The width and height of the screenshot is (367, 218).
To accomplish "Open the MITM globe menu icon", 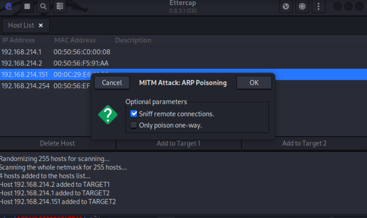I will click(x=286, y=6).
